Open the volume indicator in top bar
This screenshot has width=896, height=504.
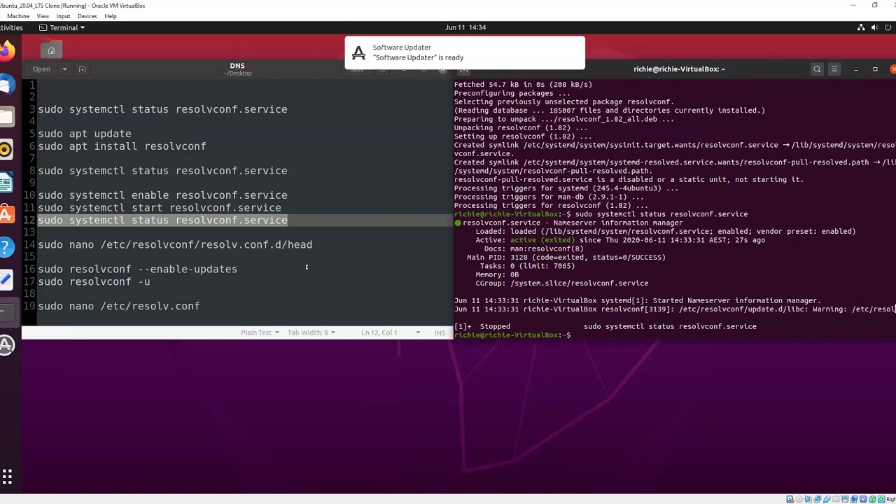click(x=875, y=27)
